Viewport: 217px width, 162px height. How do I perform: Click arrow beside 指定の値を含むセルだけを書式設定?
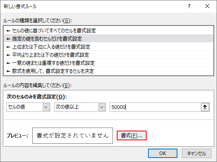coord(8,39)
